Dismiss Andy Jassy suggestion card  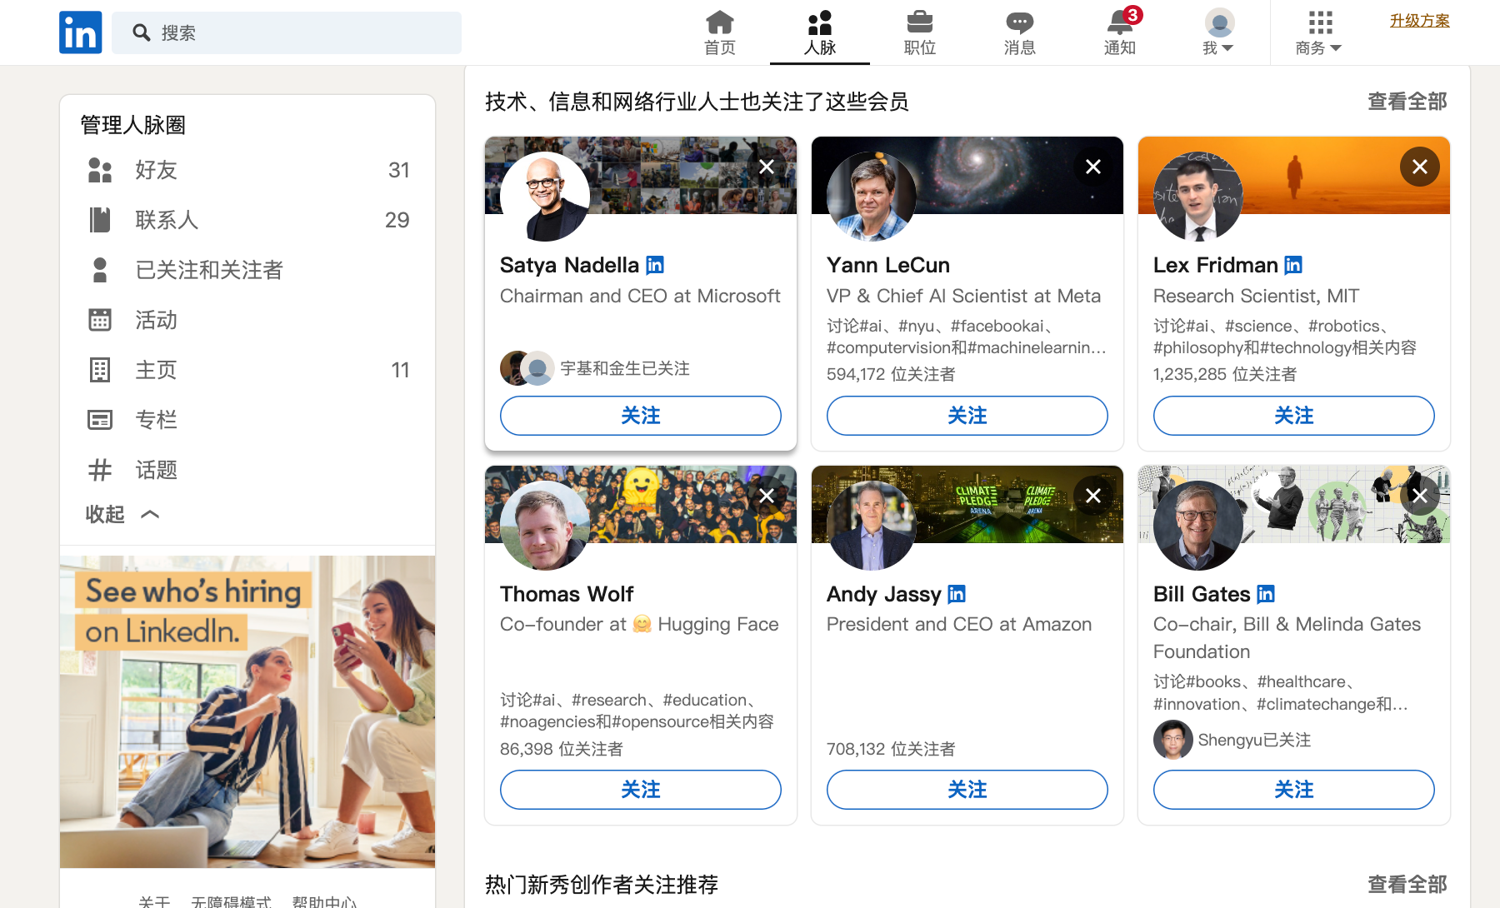click(x=1093, y=496)
